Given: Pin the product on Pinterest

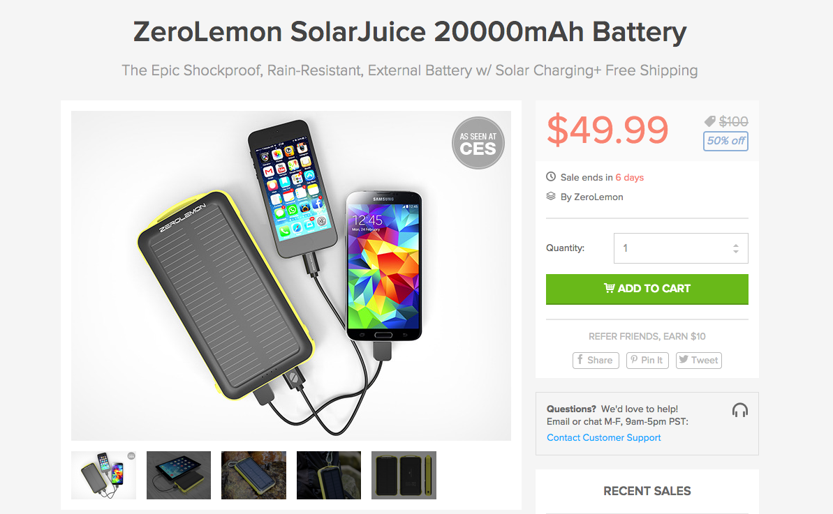Looking at the screenshot, I should [x=647, y=360].
